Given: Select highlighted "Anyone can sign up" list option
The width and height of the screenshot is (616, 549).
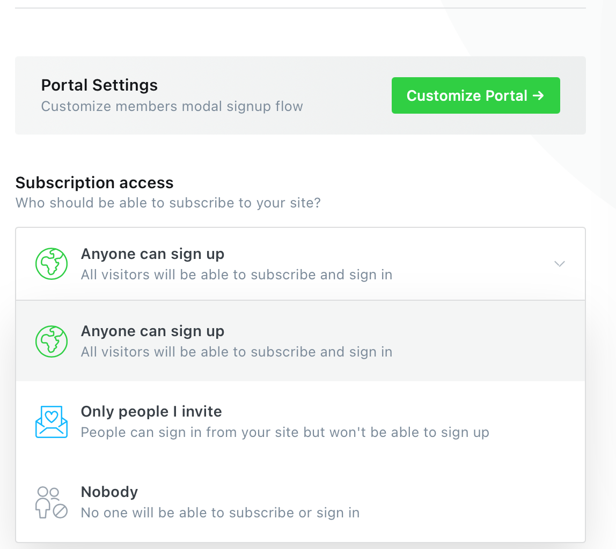Looking at the screenshot, I should pyautogui.click(x=300, y=341).
